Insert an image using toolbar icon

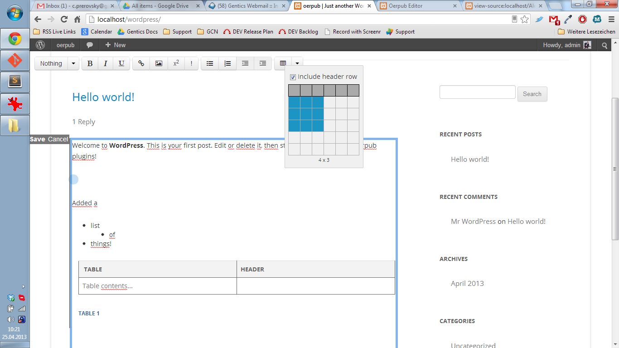click(x=159, y=63)
